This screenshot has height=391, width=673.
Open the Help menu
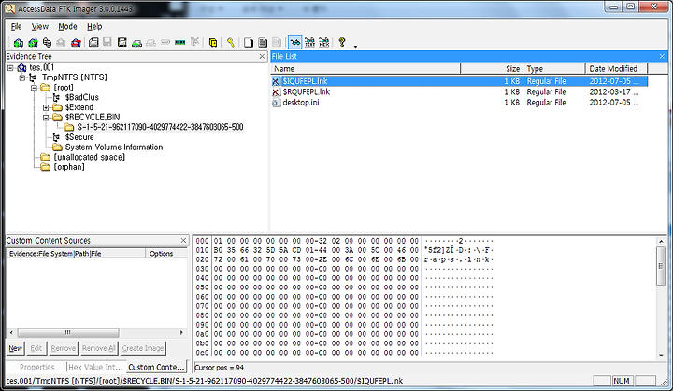(94, 26)
